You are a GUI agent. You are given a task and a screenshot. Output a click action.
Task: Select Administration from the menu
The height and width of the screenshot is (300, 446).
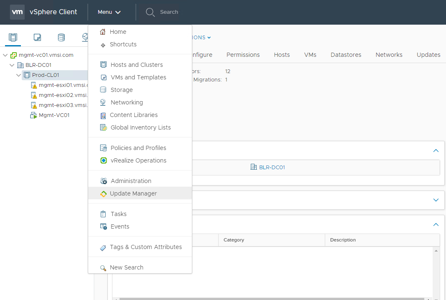pyautogui.click(x=131, y=181)
